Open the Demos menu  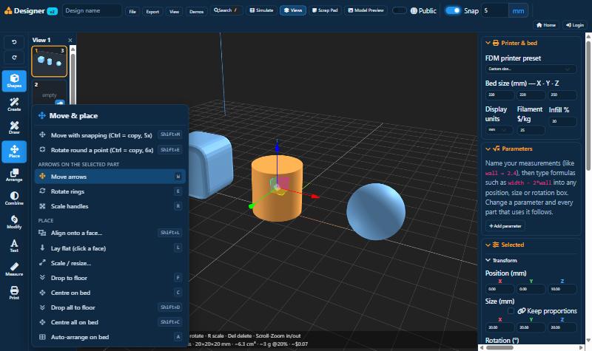click(x=196, y=12)
